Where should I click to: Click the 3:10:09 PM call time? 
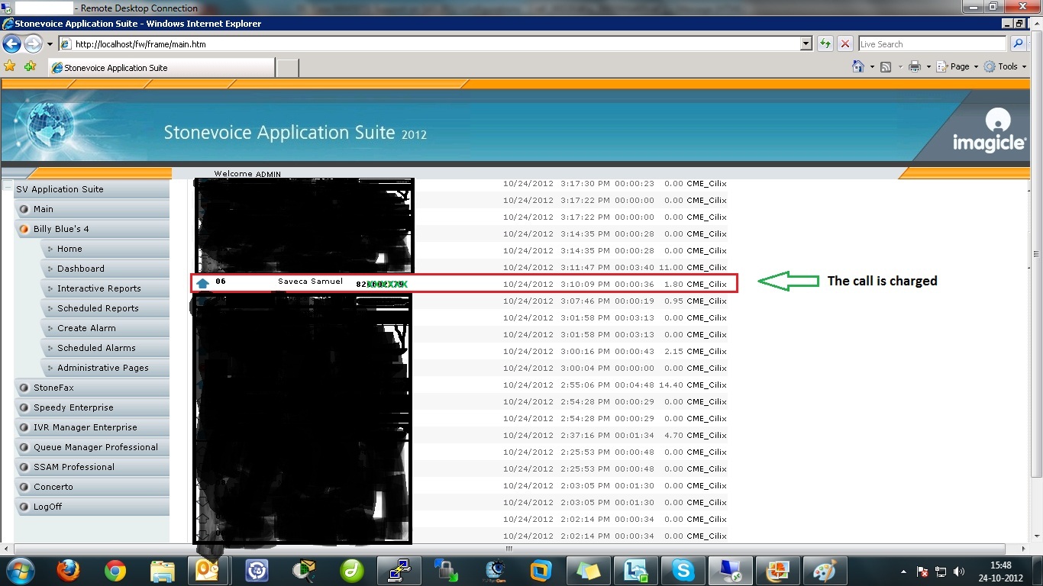pyautogui.click(x=585, y=284)
